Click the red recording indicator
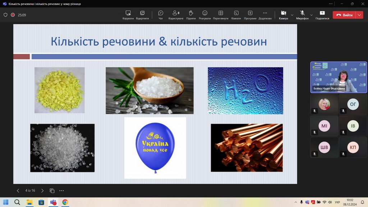Image resolution: width=368 pixels, height=207 pixels. coord(13,15)
